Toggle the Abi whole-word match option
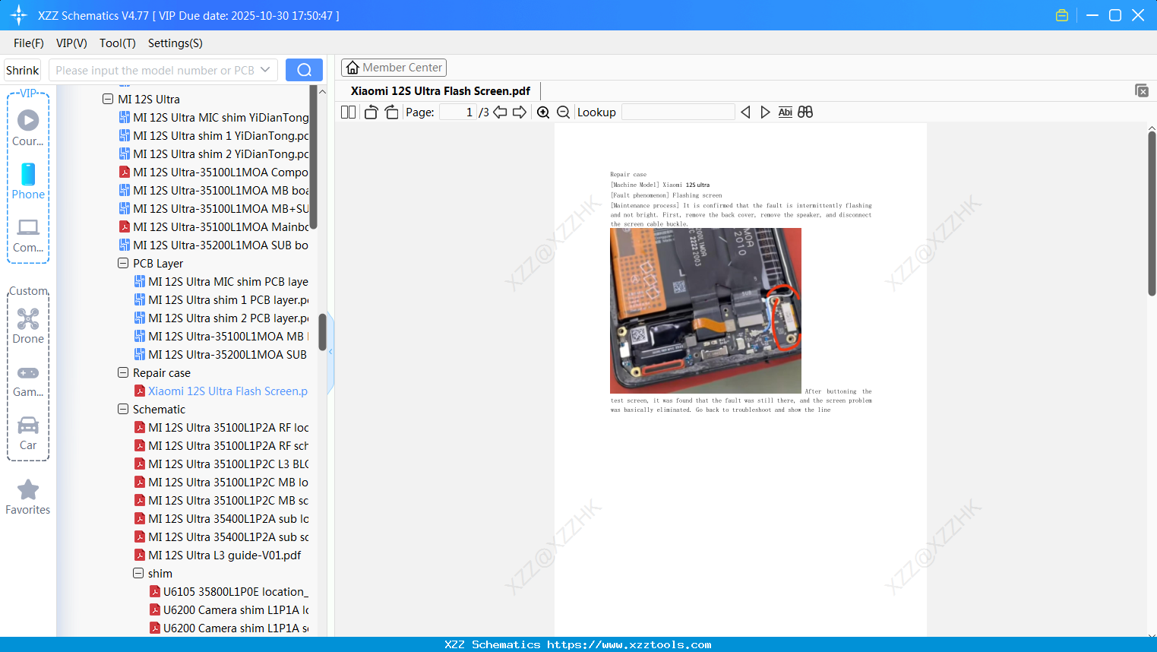 tap(786, 112)
